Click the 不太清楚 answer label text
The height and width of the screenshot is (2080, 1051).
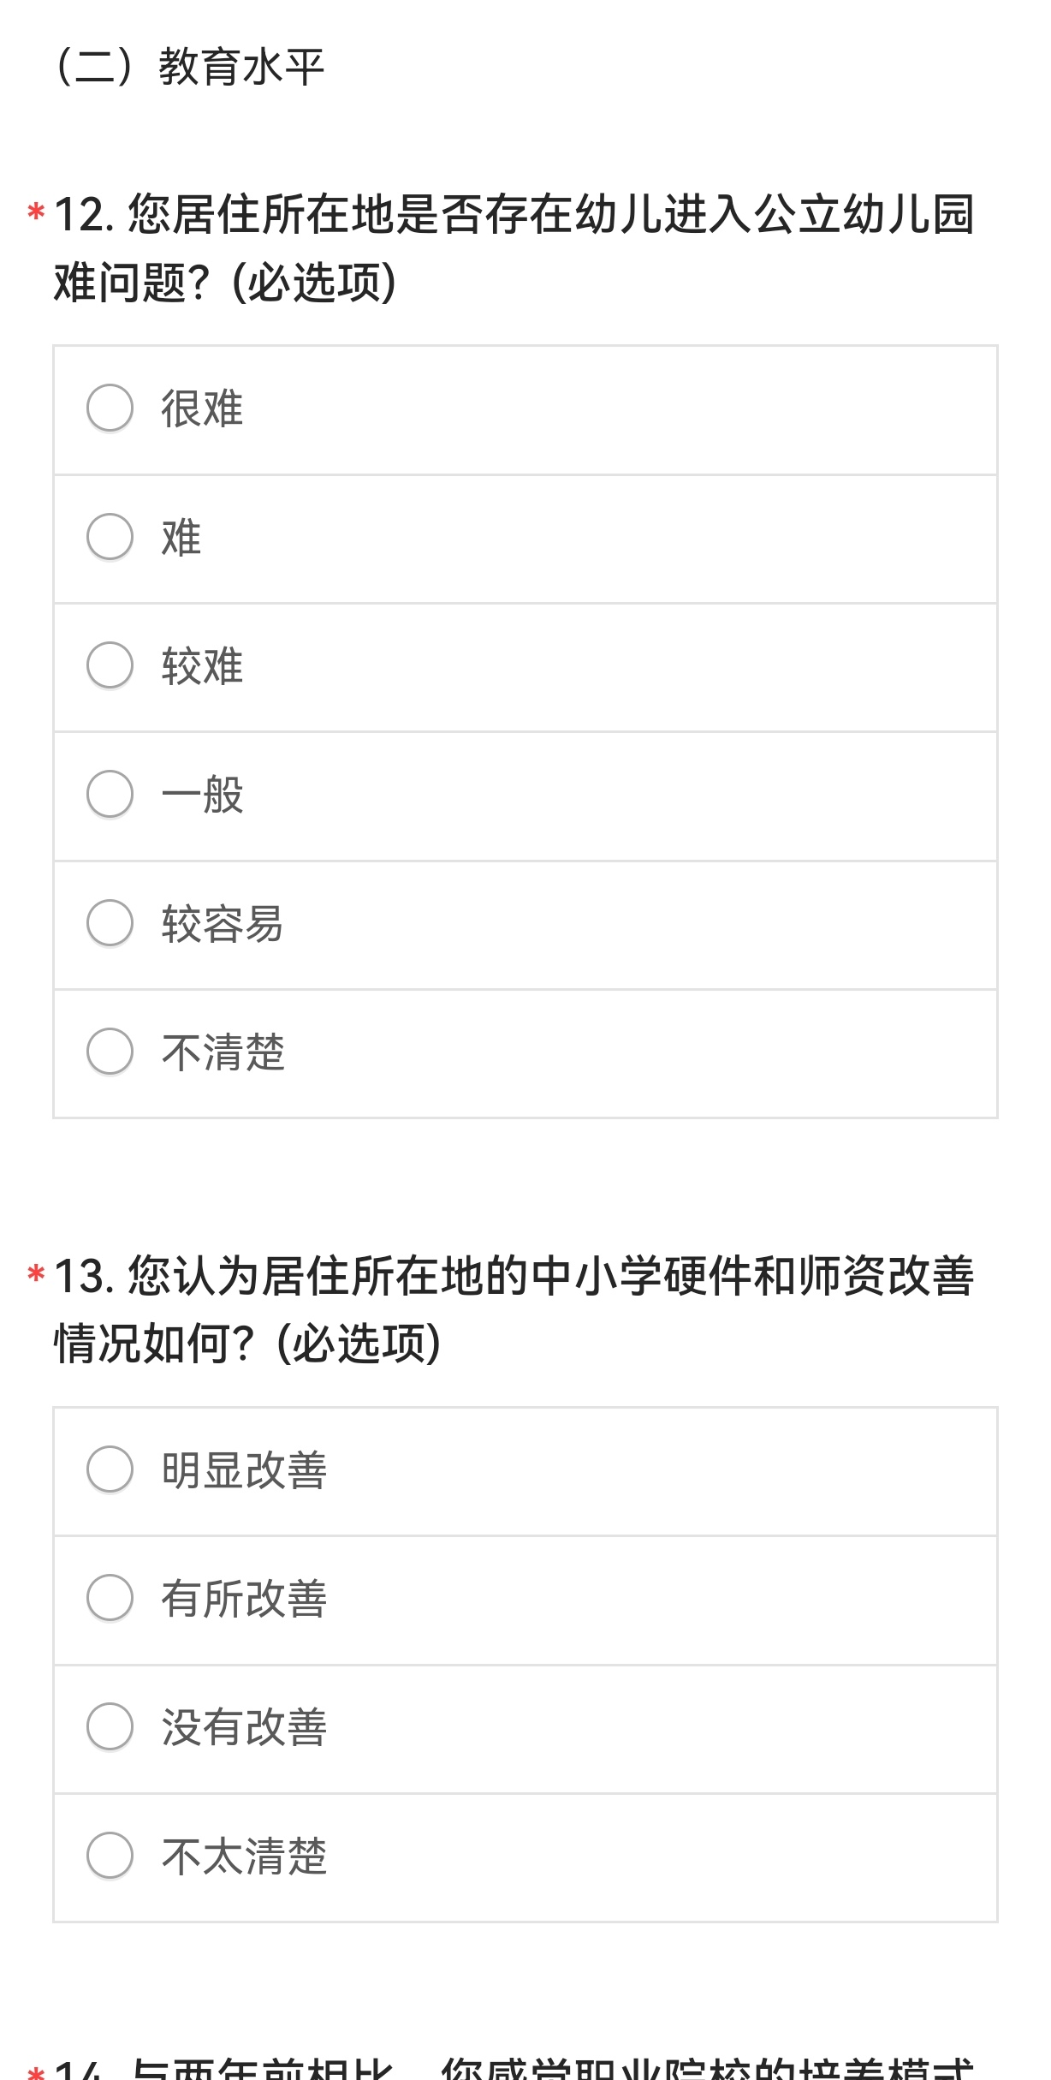click(x=244, y=1857)
